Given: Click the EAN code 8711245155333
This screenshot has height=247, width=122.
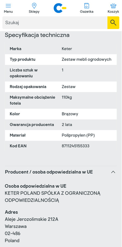Looking at the screenshot, I should click(75, 146).
